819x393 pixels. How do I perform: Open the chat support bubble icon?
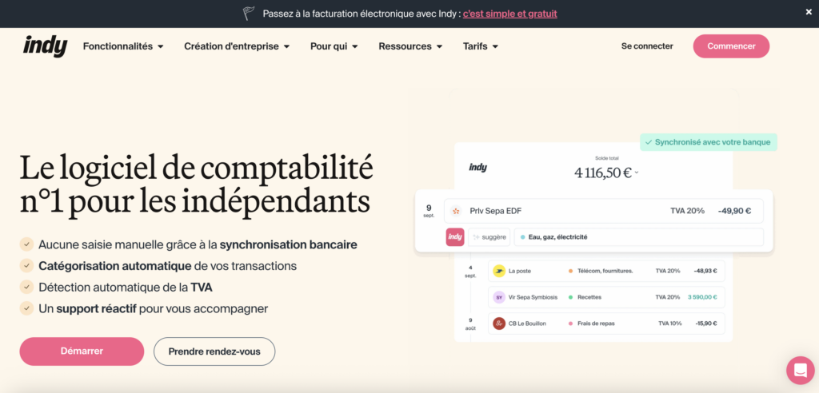point(800,370)
